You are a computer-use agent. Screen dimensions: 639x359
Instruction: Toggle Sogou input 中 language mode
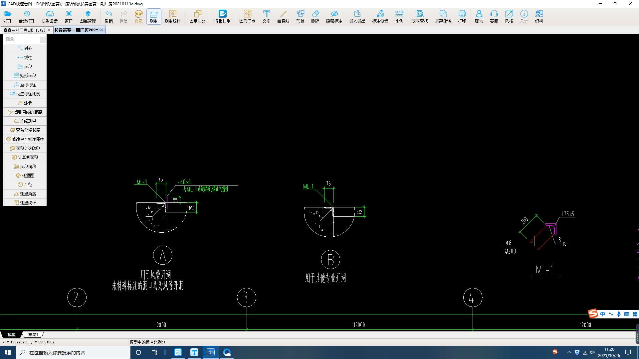[x=603, y=314]
